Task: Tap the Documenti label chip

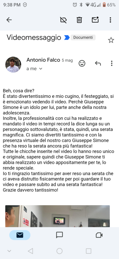Action: coord(83,37)
